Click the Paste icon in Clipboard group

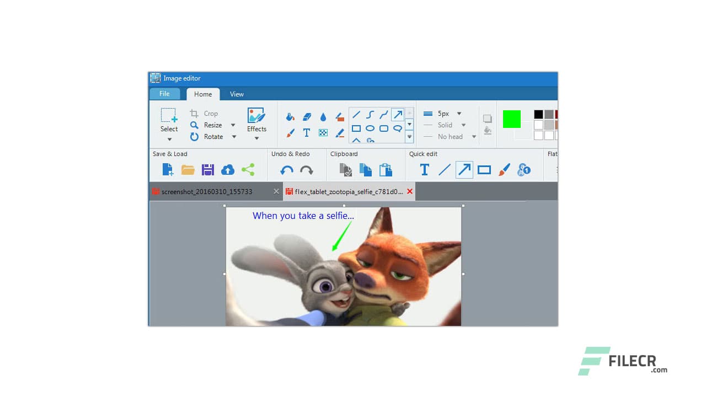click(x=386, y=170)
